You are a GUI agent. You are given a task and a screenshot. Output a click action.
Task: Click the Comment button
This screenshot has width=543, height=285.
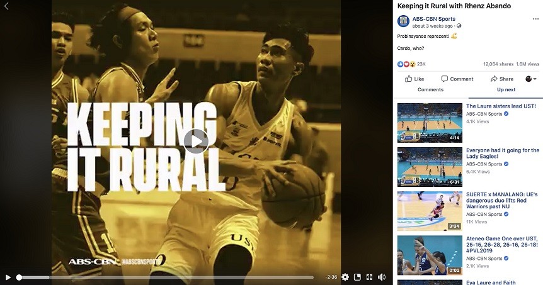point(457,79)
